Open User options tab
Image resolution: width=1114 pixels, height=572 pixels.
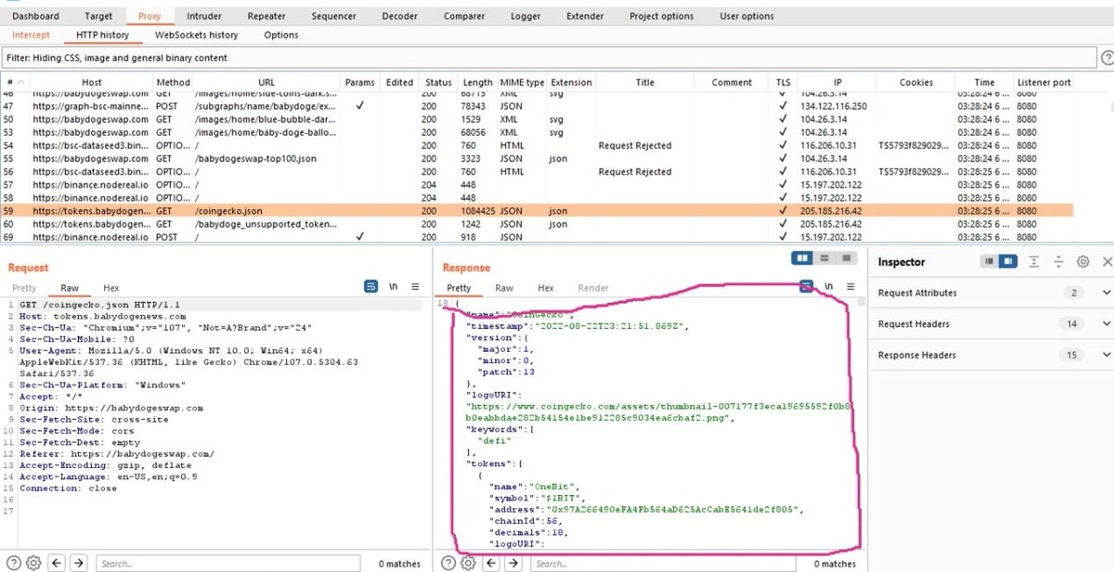[x=746, y=16]
